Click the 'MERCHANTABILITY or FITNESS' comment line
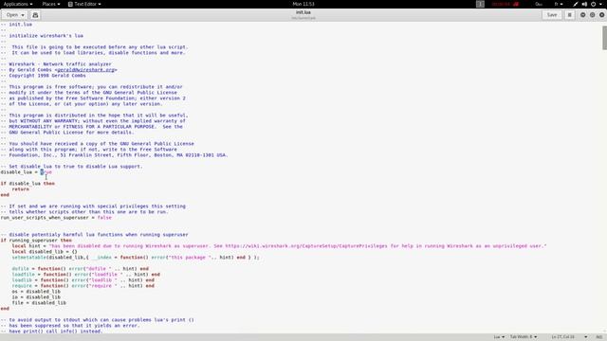607x341 pixels. coord(91,126)
